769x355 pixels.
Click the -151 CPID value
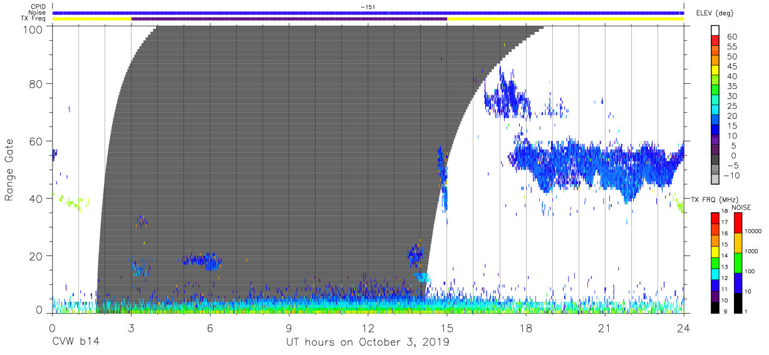(x=368, y=6)
